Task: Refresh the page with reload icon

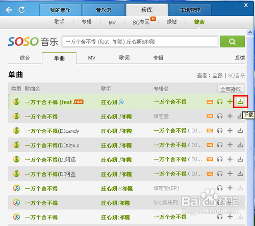Action: [21, 10]
